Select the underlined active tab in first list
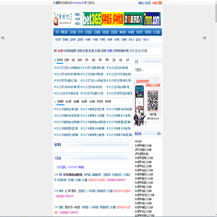 (60, 60)
